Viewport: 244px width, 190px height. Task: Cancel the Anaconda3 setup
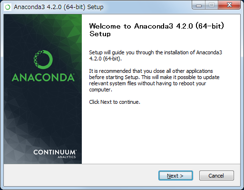(x=216, y=176)
